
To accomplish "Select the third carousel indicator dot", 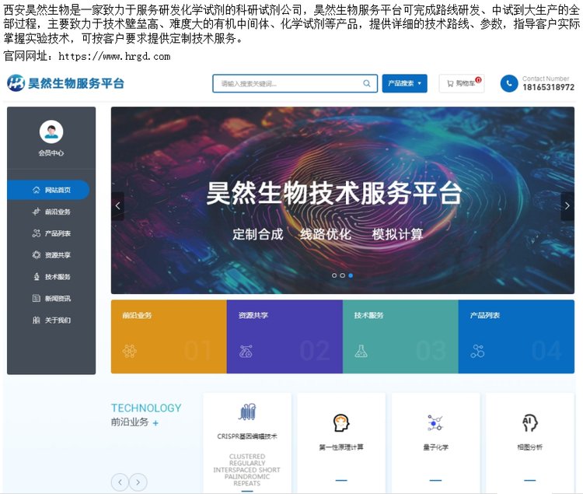I will point(351,275).
